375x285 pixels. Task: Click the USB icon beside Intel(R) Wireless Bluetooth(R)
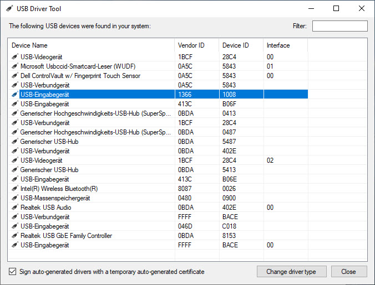15,189
